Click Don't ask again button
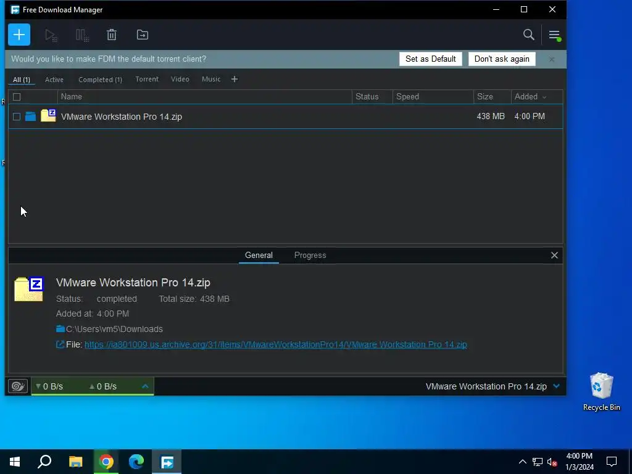This screenshot has width=632, height=474. click(502, 59)
